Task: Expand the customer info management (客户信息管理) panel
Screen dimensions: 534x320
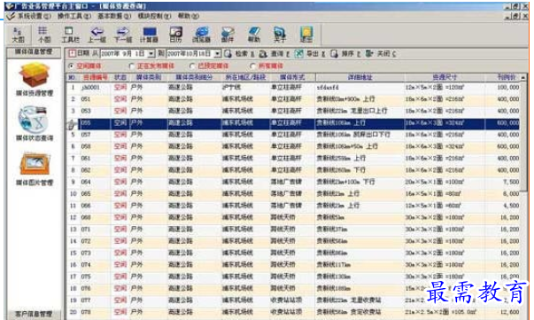Action: [x=34, y=314]
